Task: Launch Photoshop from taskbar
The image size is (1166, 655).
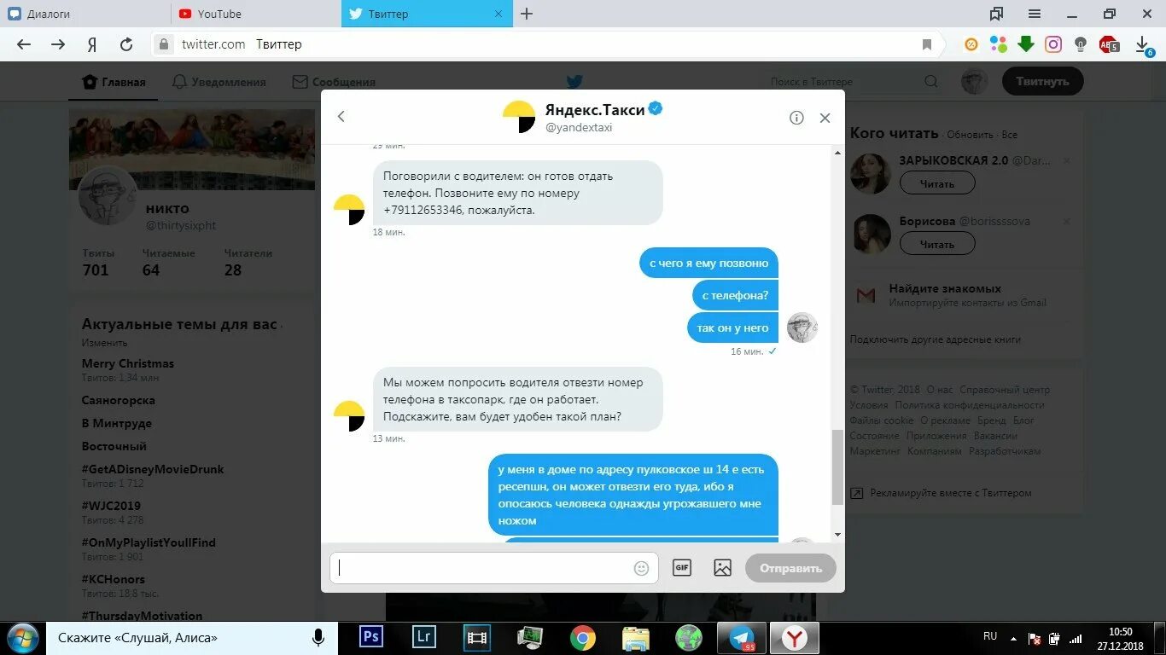Action: click(371, 637)
